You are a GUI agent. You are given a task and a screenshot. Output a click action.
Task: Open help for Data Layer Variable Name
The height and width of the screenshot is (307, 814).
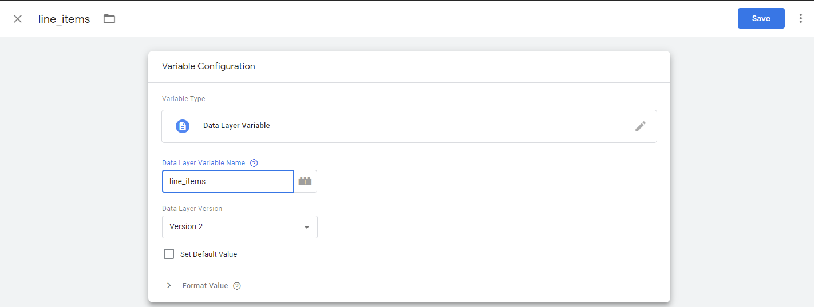tap(254, 163)
